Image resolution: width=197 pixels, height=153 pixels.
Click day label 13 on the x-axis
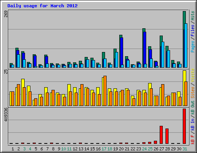(x=81, y=149)
